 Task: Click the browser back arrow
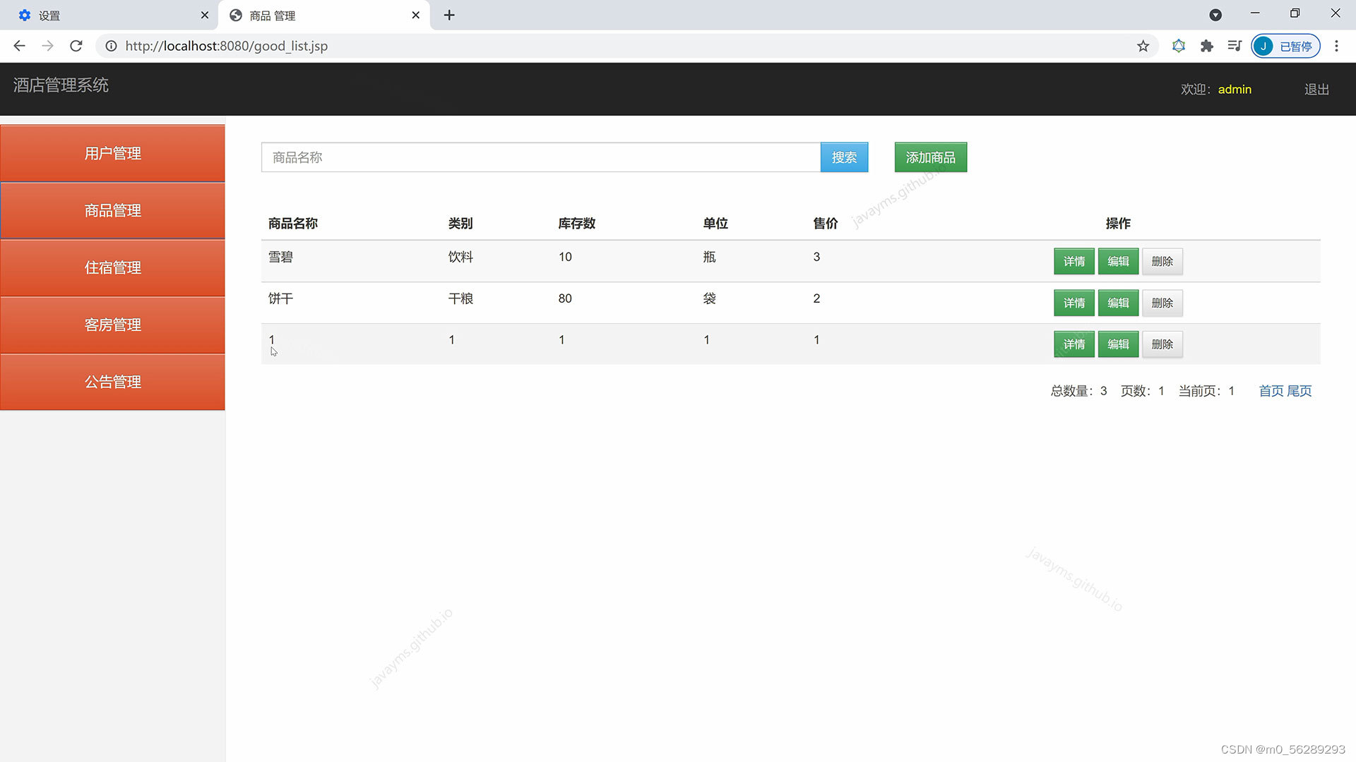click(x=20, y=46)
